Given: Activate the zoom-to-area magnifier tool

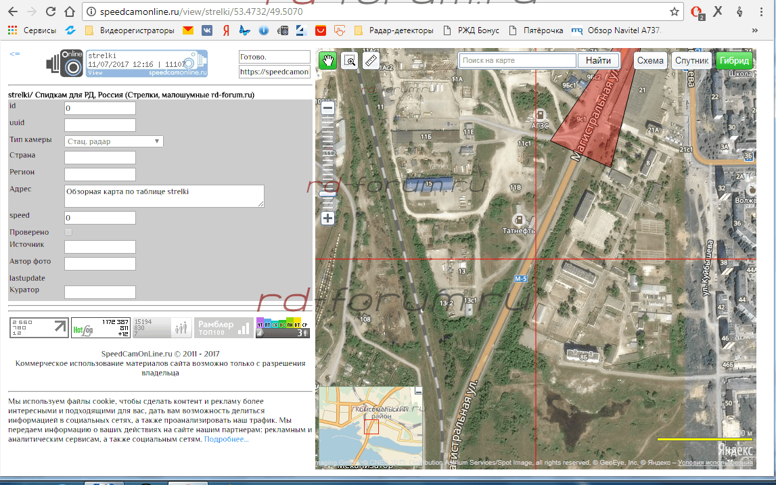Looking at the screenshot, I should pos(349,61).
